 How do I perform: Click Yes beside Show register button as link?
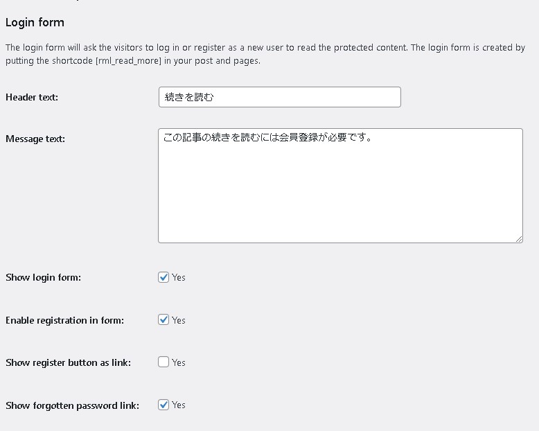pos(179,362)
